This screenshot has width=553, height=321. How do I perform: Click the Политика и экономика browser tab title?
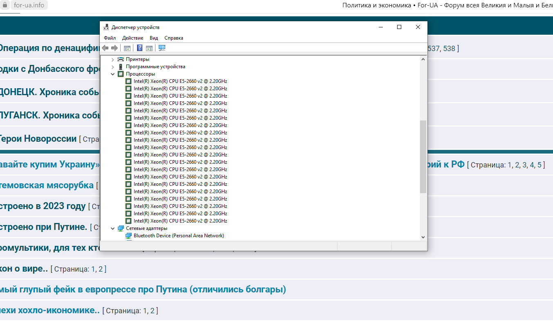[x=447, y=5]
